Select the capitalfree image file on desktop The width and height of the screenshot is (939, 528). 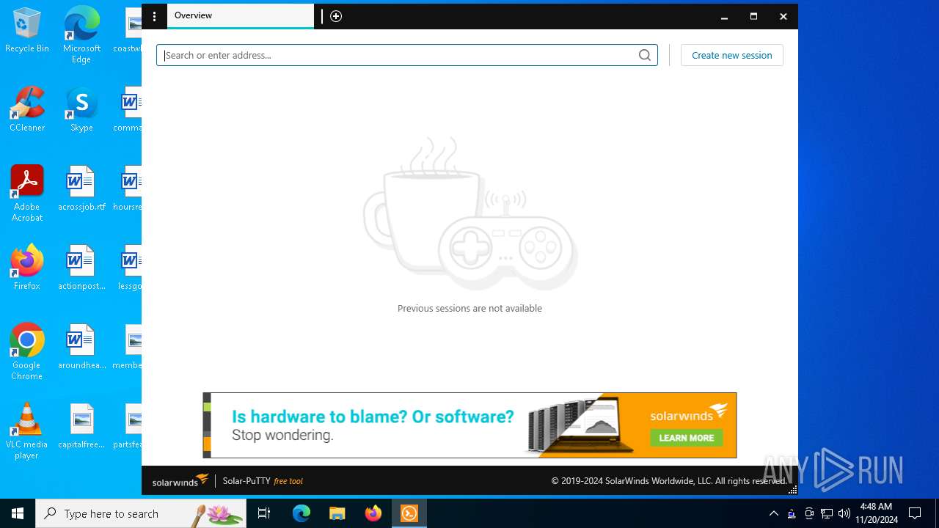click(81, 426)
